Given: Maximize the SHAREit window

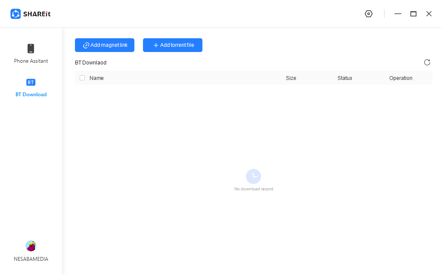Looking at the screenshot, I should click(413, 14).
